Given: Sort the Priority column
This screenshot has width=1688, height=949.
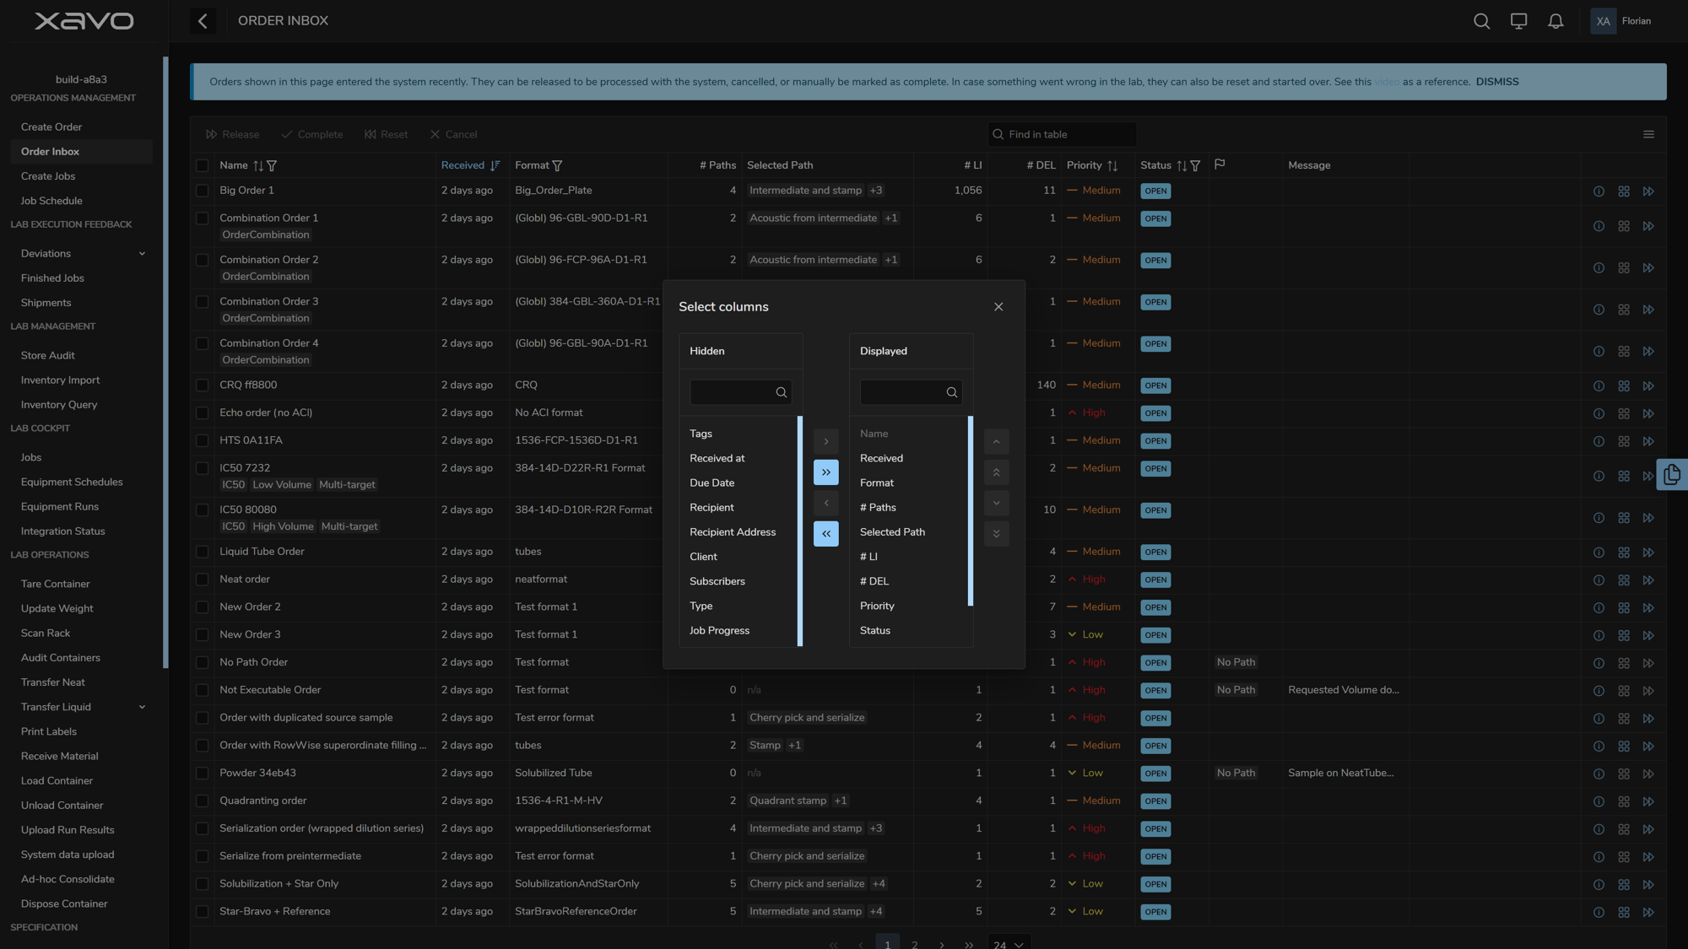Looking at the screenshot, I should point(1112,166).
